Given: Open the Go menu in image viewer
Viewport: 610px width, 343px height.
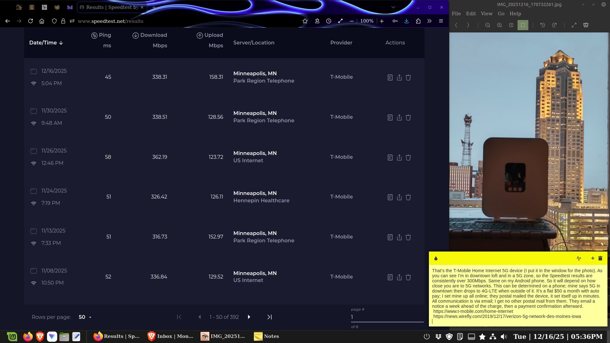Looking at the screenshot, I should tap(501, 14).
